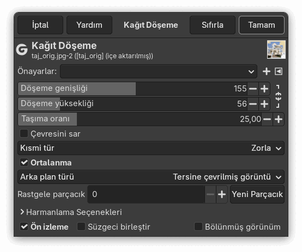Click the Rastgele parçacık seed field

(146, 194)
